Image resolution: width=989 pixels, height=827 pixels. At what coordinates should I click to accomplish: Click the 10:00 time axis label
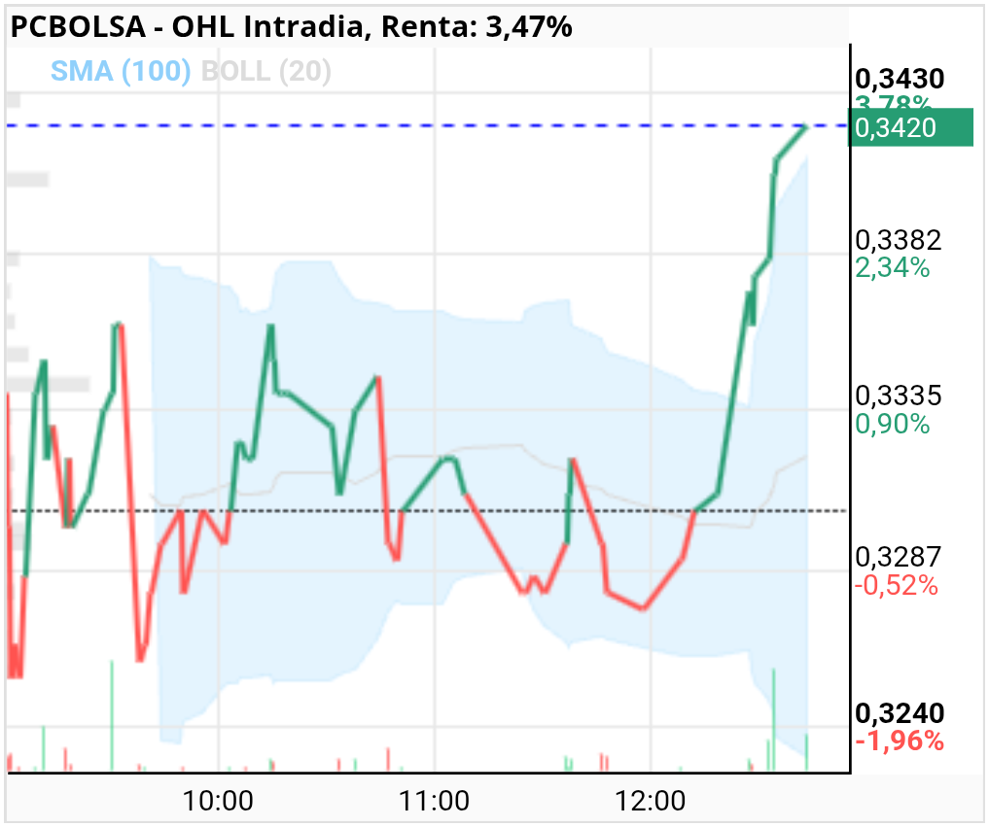click(x=218, y=801)
